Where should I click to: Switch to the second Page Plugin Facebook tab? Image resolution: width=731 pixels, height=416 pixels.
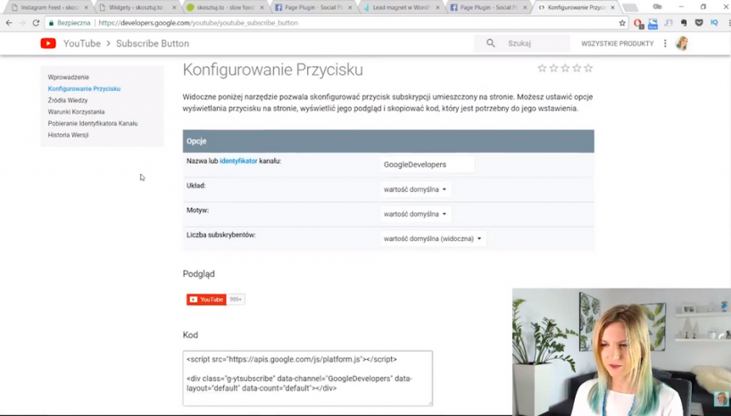pos(488,7)
